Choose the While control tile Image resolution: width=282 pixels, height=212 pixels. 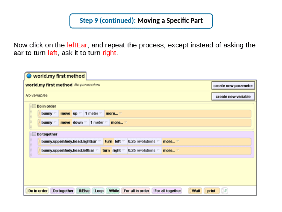(x=113, y=191)
